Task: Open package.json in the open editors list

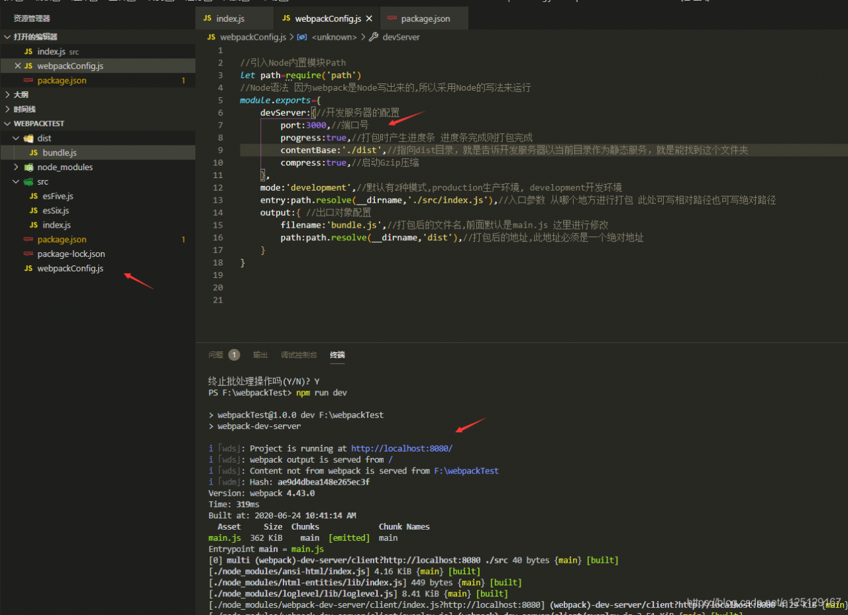Action: 97,81
